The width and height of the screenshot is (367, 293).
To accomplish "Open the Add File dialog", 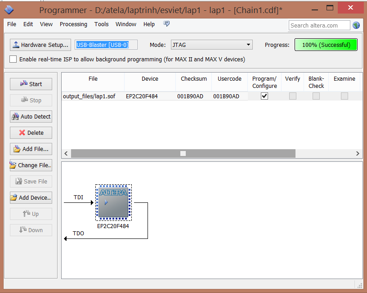I will click(x=31, y=149).
